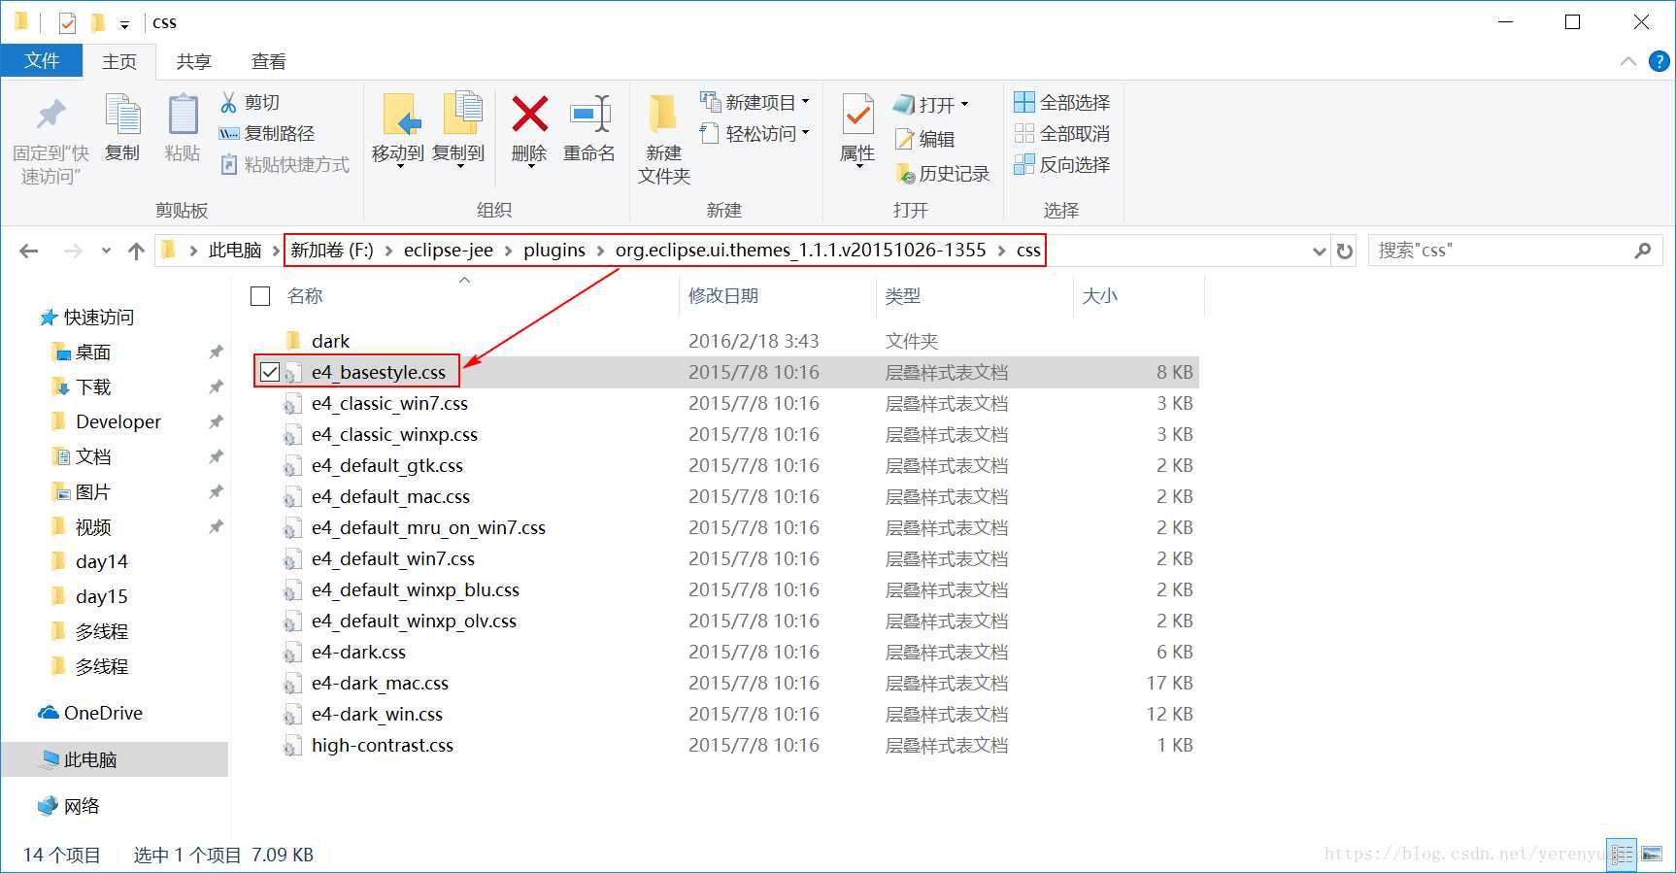
Task: Click Properties icon in title bar quick access
Action: (67, 22)
